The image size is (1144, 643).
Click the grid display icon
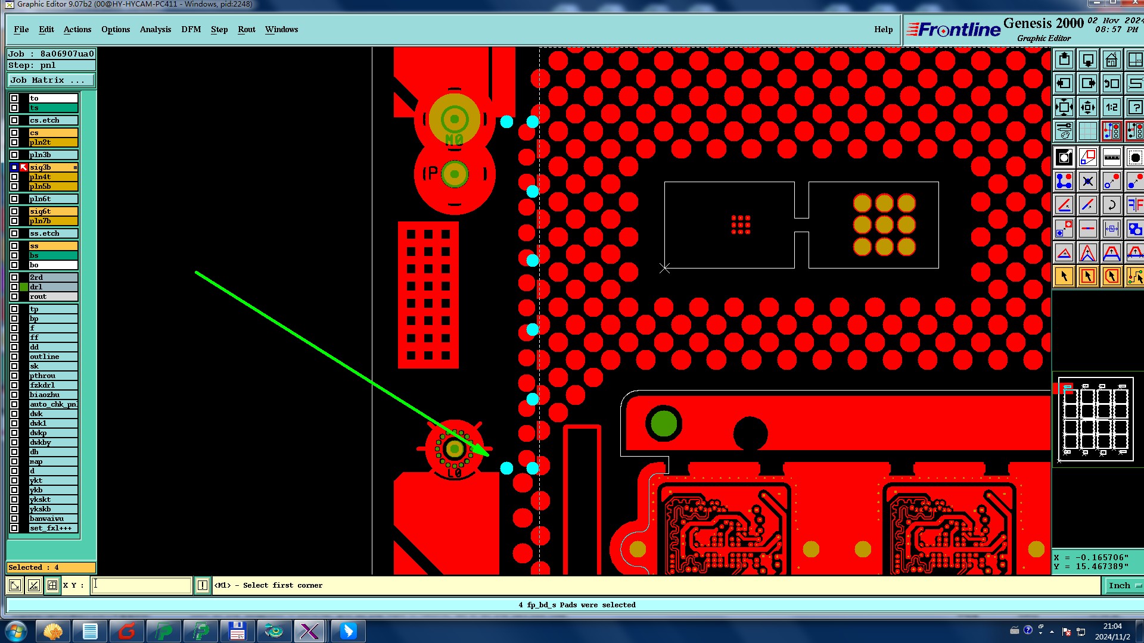[1087, 131]
